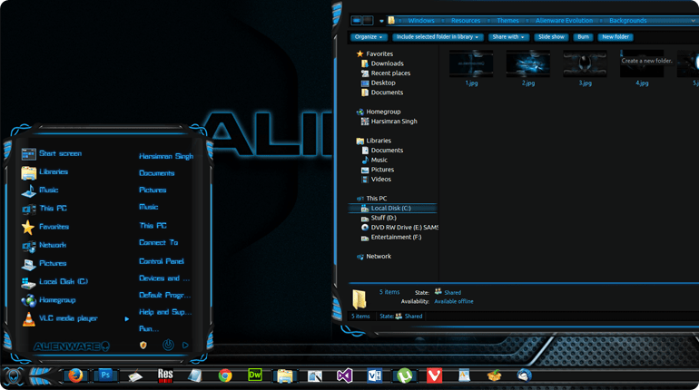The height and width of the screenshot is (390, 699).
Task: Click the shield icon in Start menu
Action: (143, 345)
